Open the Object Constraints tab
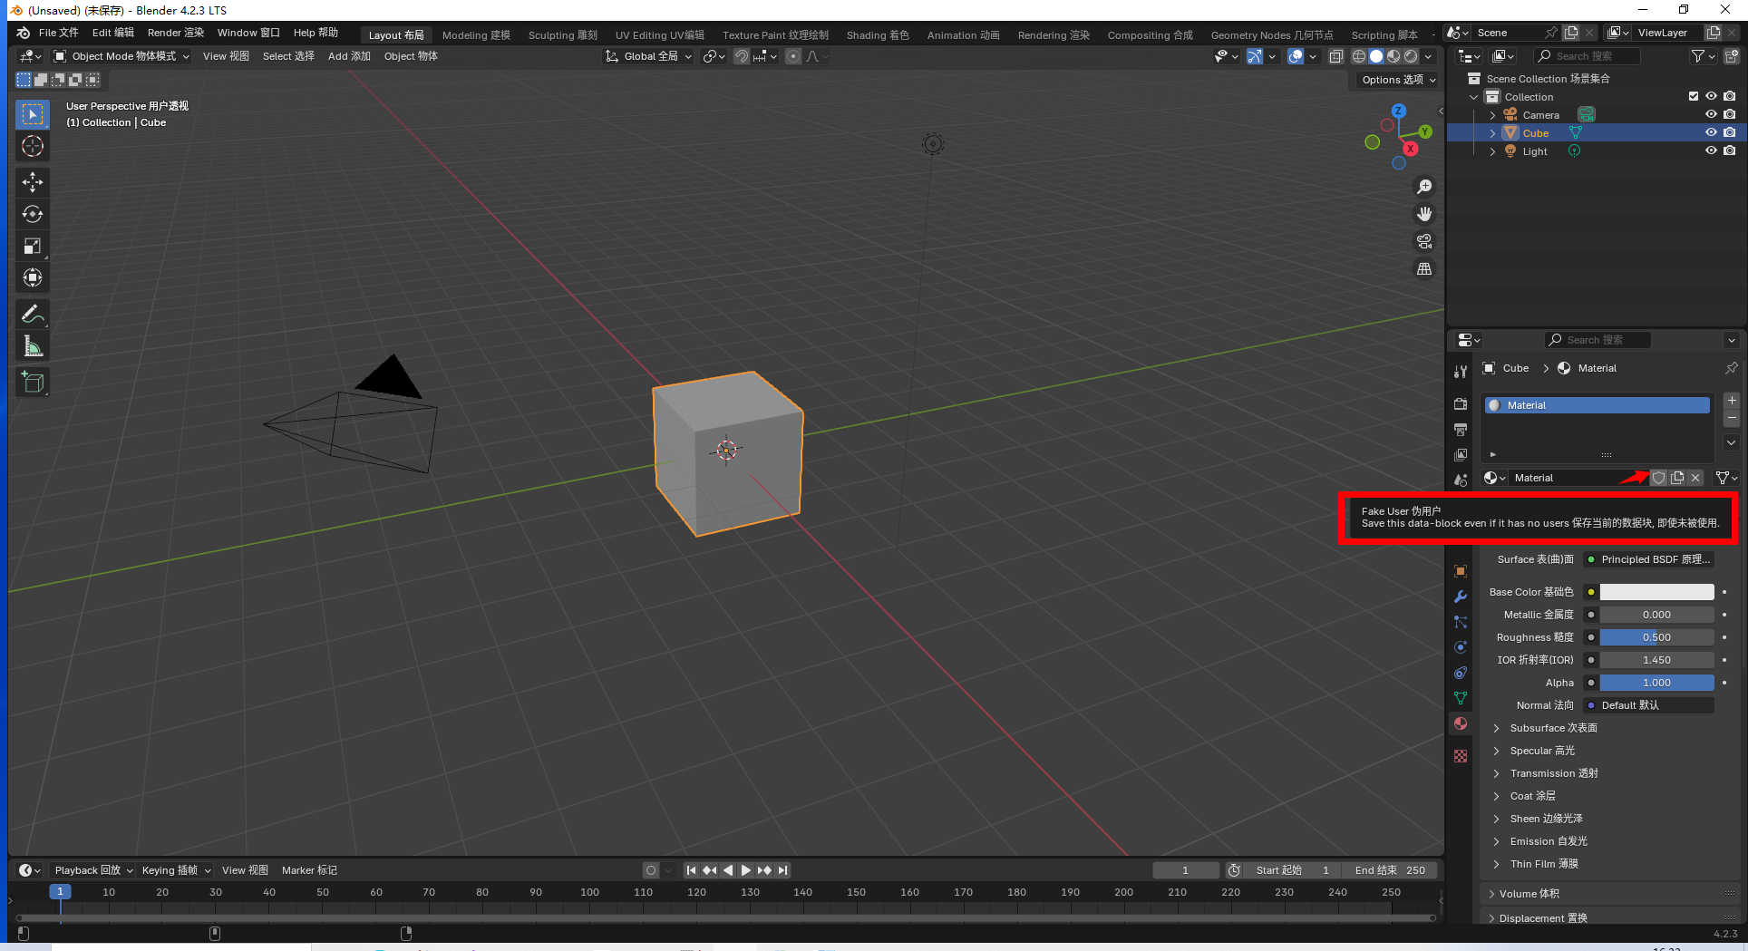 coord(1461,673)
